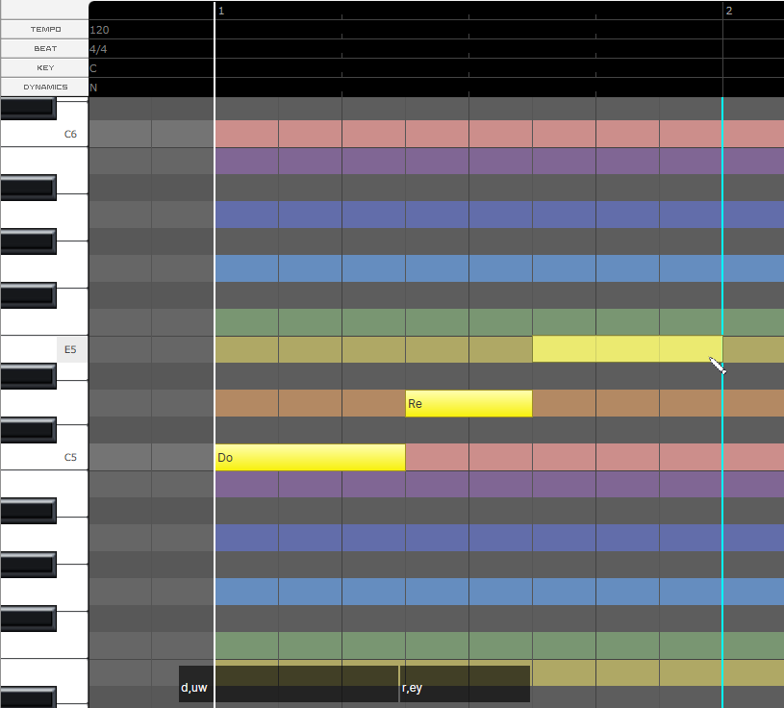The height and width of the screenshot is (708, 784).
Task: Select the KEY track label
Action: [x=44, y=67]
